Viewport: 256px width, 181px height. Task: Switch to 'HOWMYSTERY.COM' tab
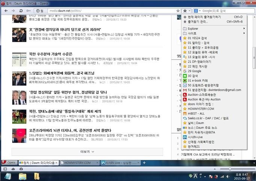click(78, 163)
